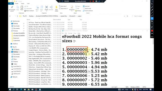162x91 pixels.
Task: Open Local Disk (C:) in navigation pane
Action: click(17, 66)
